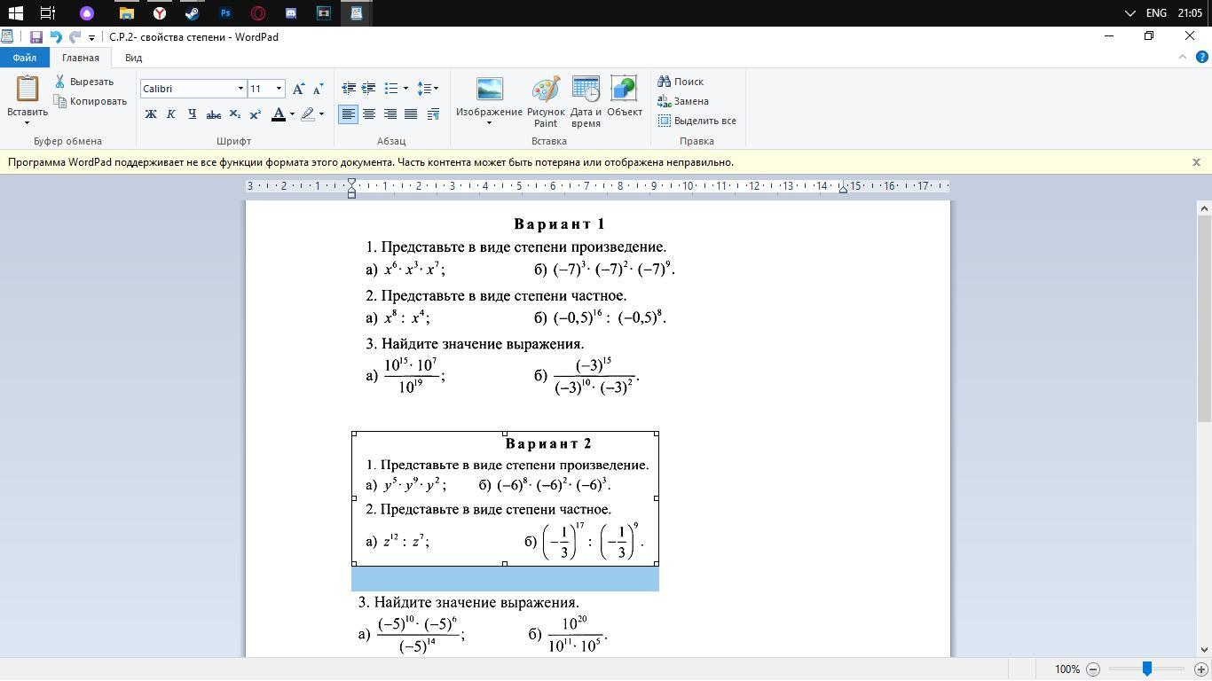This screenshot has width=1212, height=681.
Task: Open the Файл menu
Action: coord(24,58)
